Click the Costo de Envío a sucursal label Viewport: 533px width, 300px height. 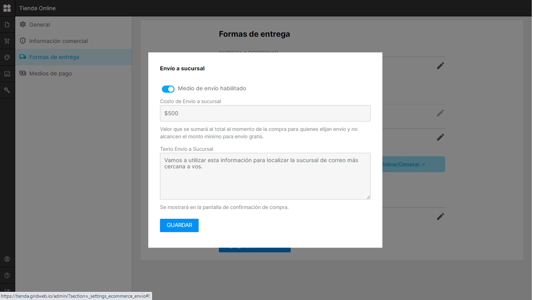tap(190, 101)
